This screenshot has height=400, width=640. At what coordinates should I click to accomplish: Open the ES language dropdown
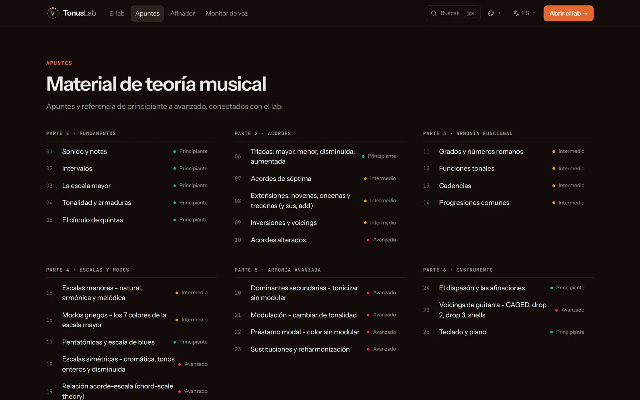524,14
